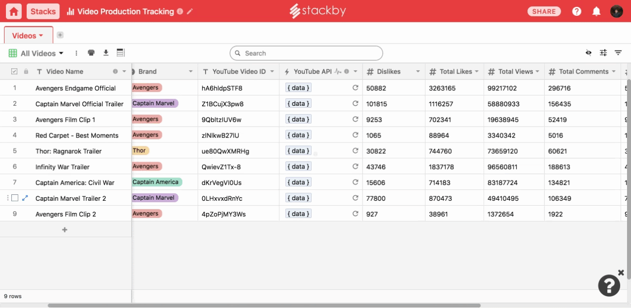The height and width of the screenshot is (308, 631).
Task: Close the floating help widget
Action: pyautogui.click(x=621, y=272)
